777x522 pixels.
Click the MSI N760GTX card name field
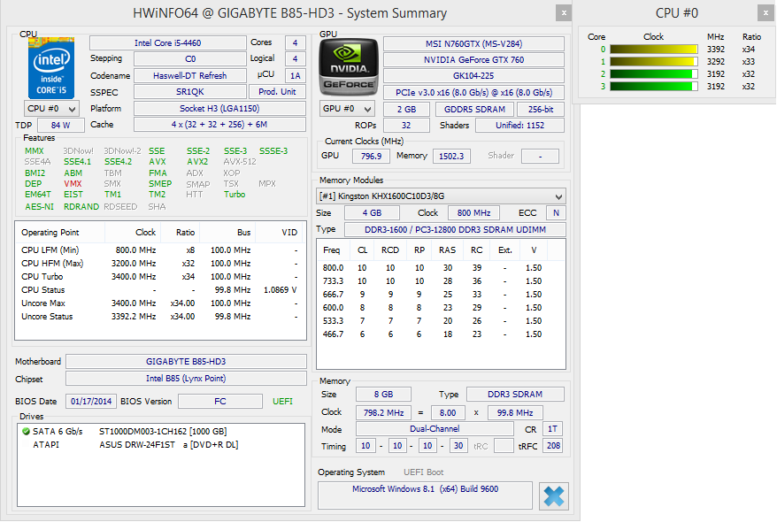(473, 44)
